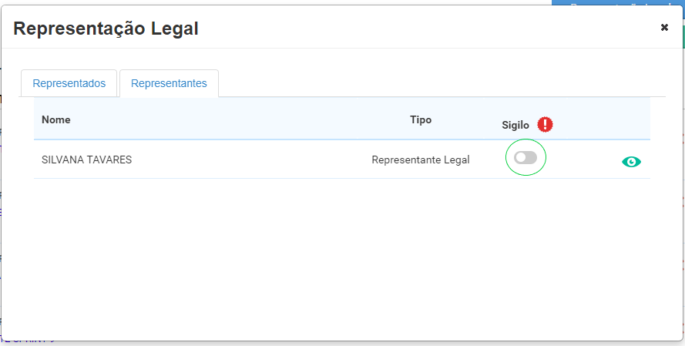Click the red alert icon beside Sigilo
This screenshot has width=685, height=346.
546,124
